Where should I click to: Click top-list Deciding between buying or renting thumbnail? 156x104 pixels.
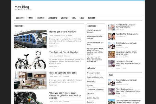point(112,45)
